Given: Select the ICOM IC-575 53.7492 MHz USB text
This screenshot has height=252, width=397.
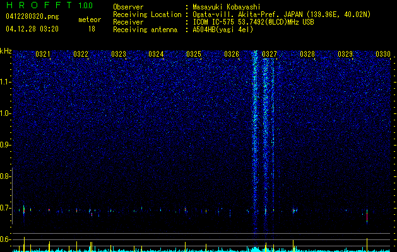Looking at the screenshot, I should click(x=254, y=22).
